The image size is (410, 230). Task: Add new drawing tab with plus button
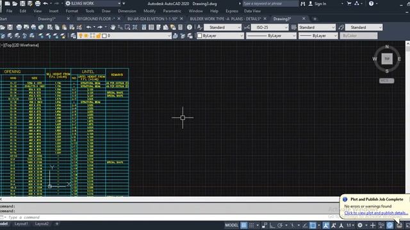315,19
